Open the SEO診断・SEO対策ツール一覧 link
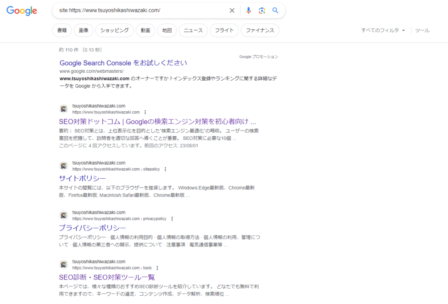This screenshot has width=448, height=304. (x=107, y=277)
